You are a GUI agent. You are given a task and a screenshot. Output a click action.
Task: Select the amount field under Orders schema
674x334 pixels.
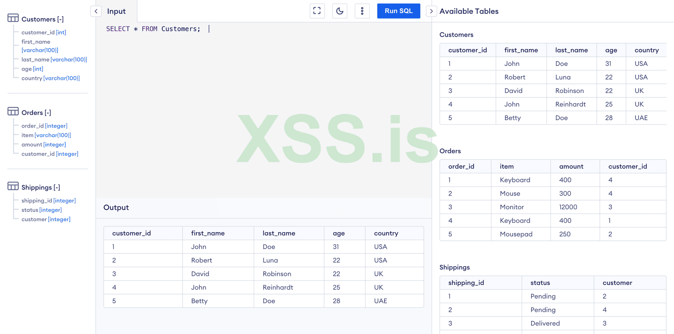[x=32, y=144]
